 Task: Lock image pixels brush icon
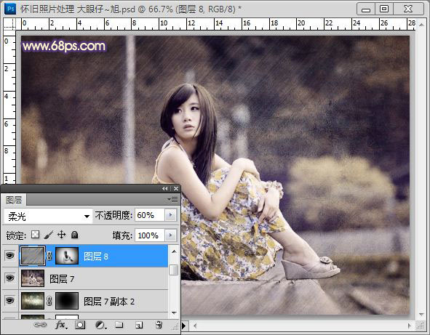[x=48, y=235]
